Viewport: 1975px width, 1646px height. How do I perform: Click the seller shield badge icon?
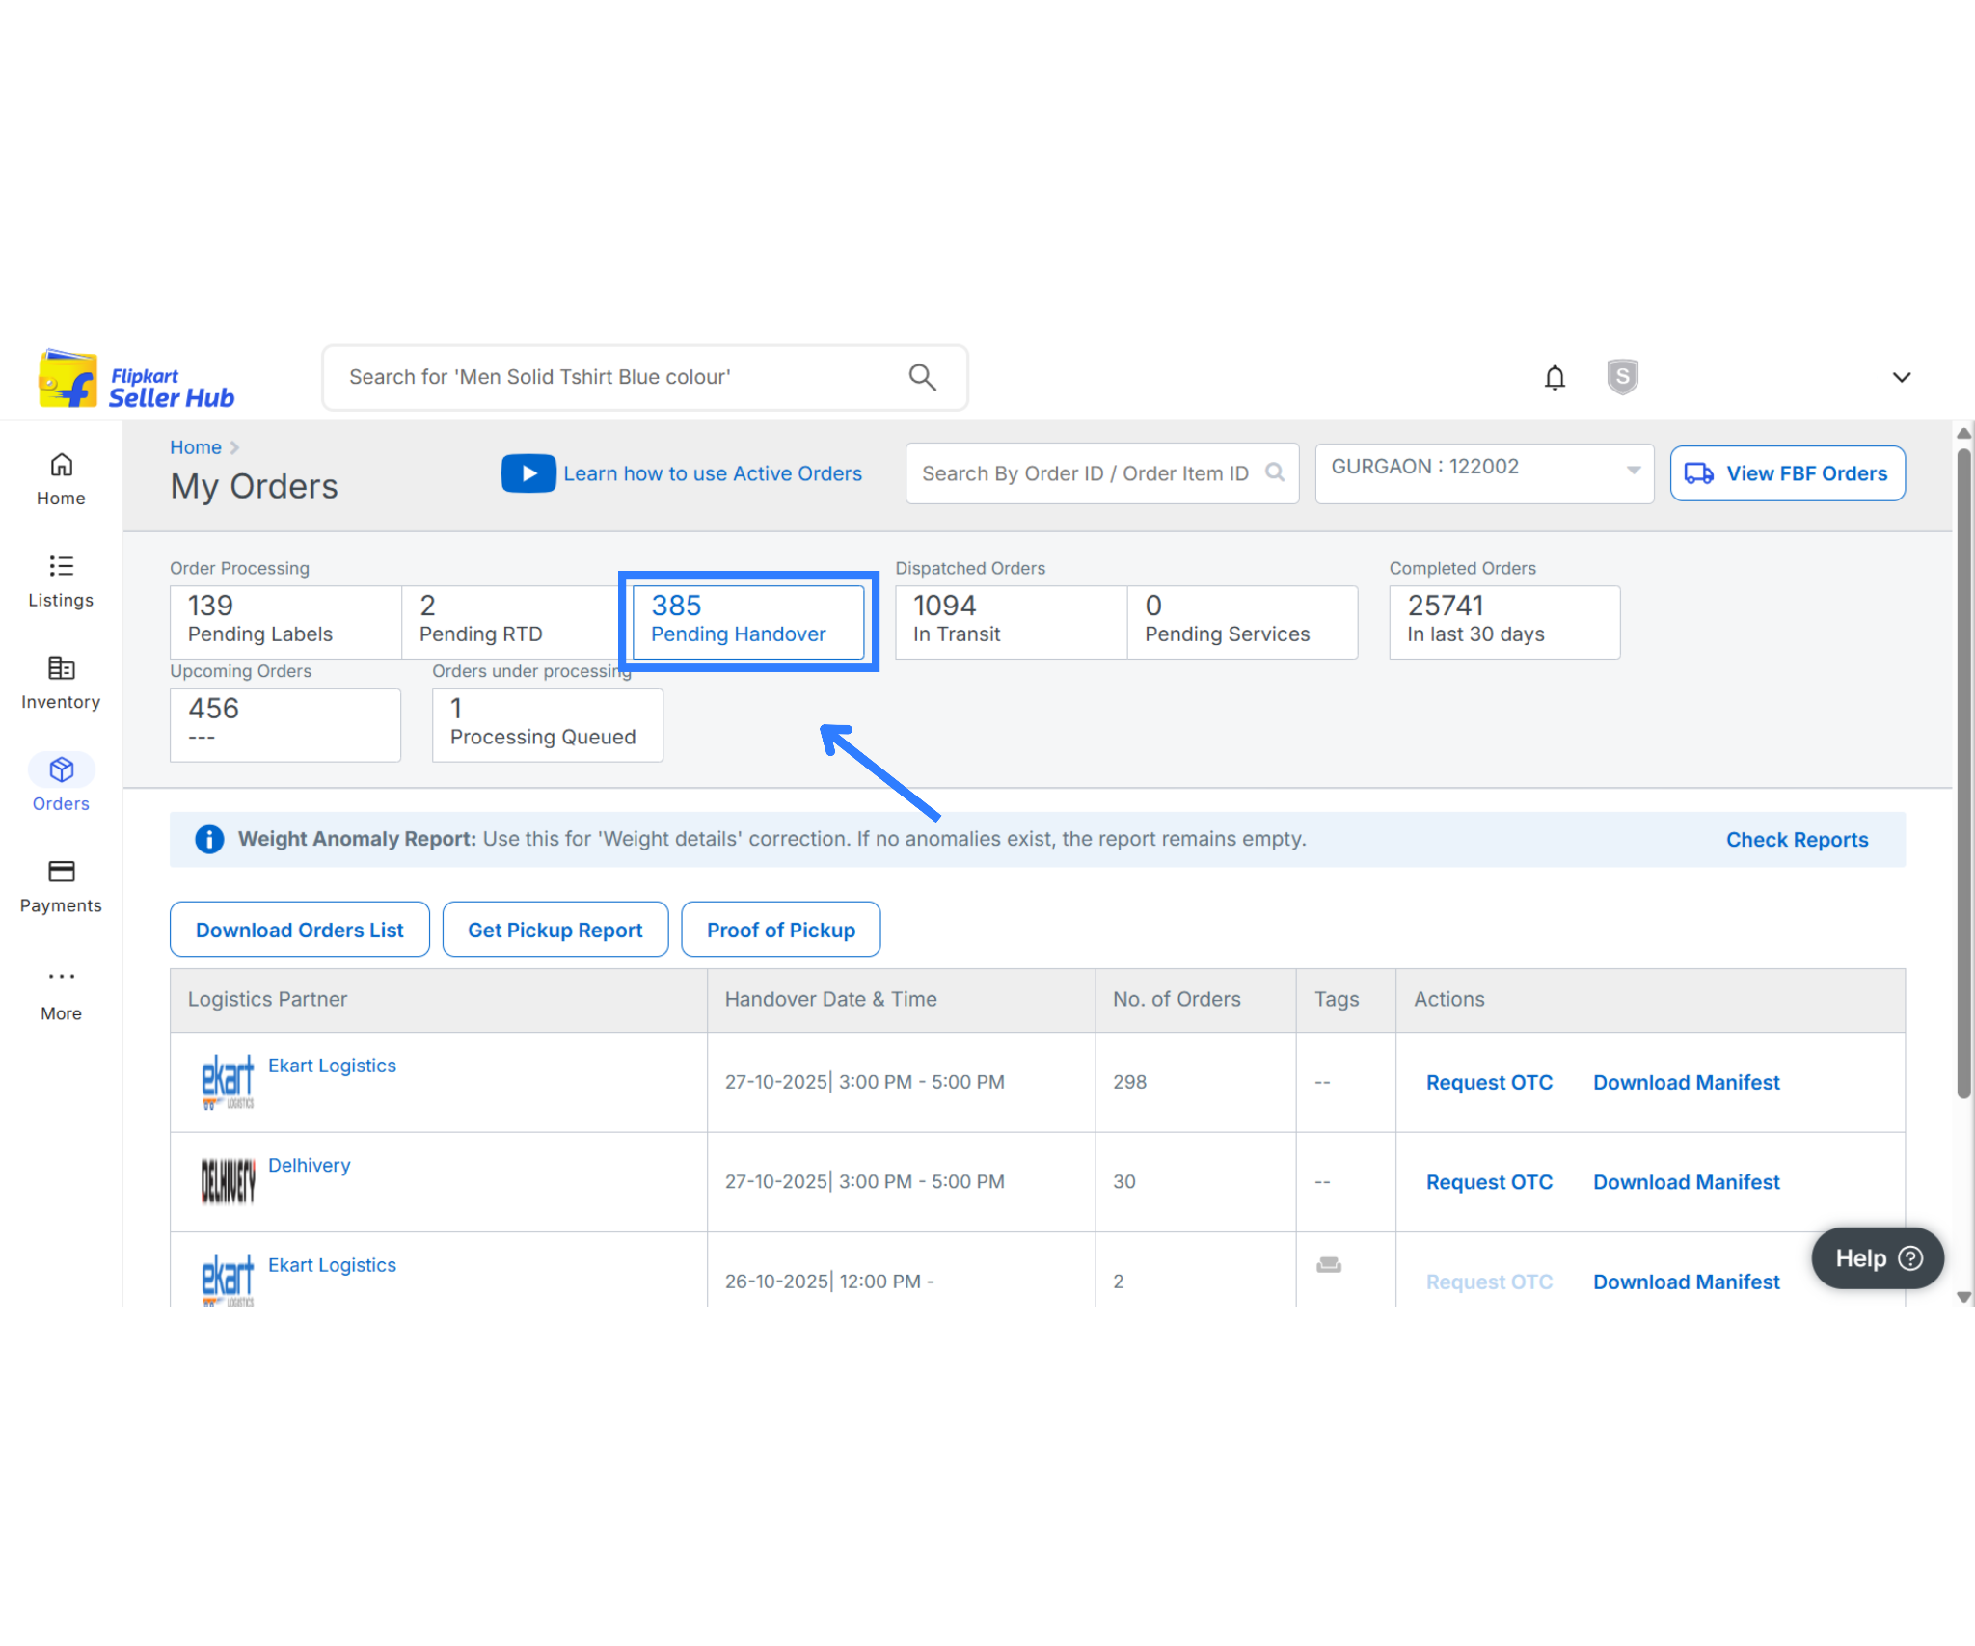pyautogui.click(x=1622, y=377)
